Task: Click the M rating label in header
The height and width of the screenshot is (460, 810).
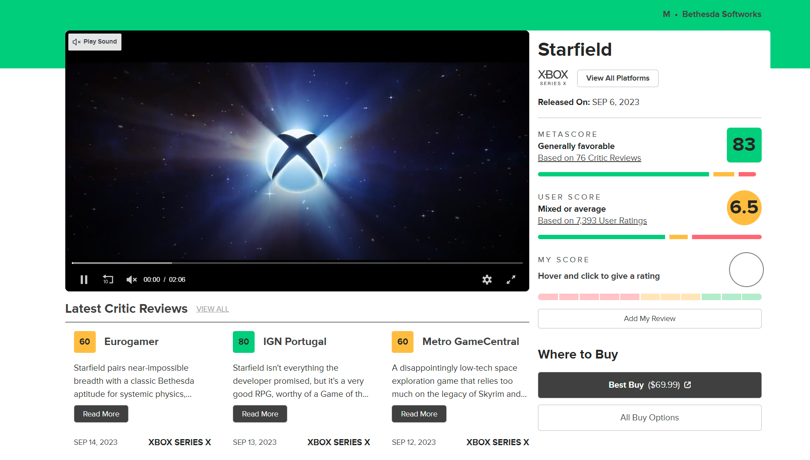Action: pyautogui.click(x=666, y=14)
